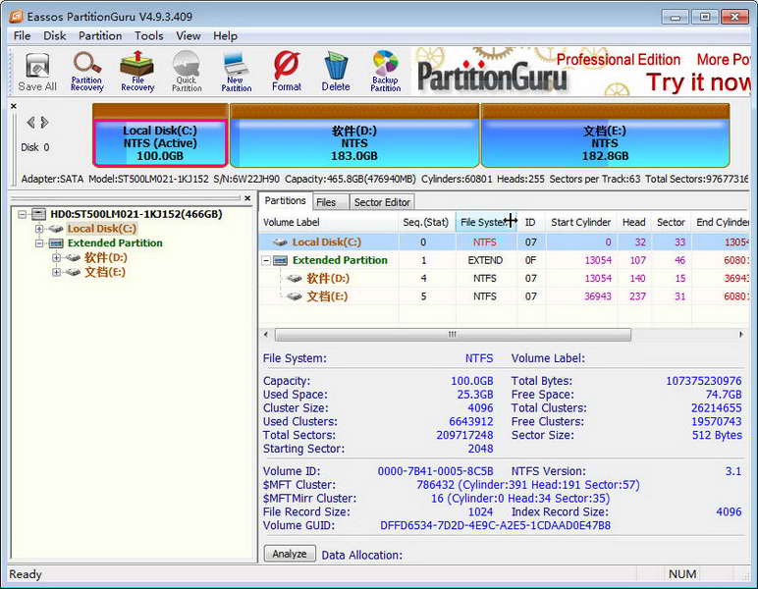Go to the next disk with the right arrow

pos(44,123)
